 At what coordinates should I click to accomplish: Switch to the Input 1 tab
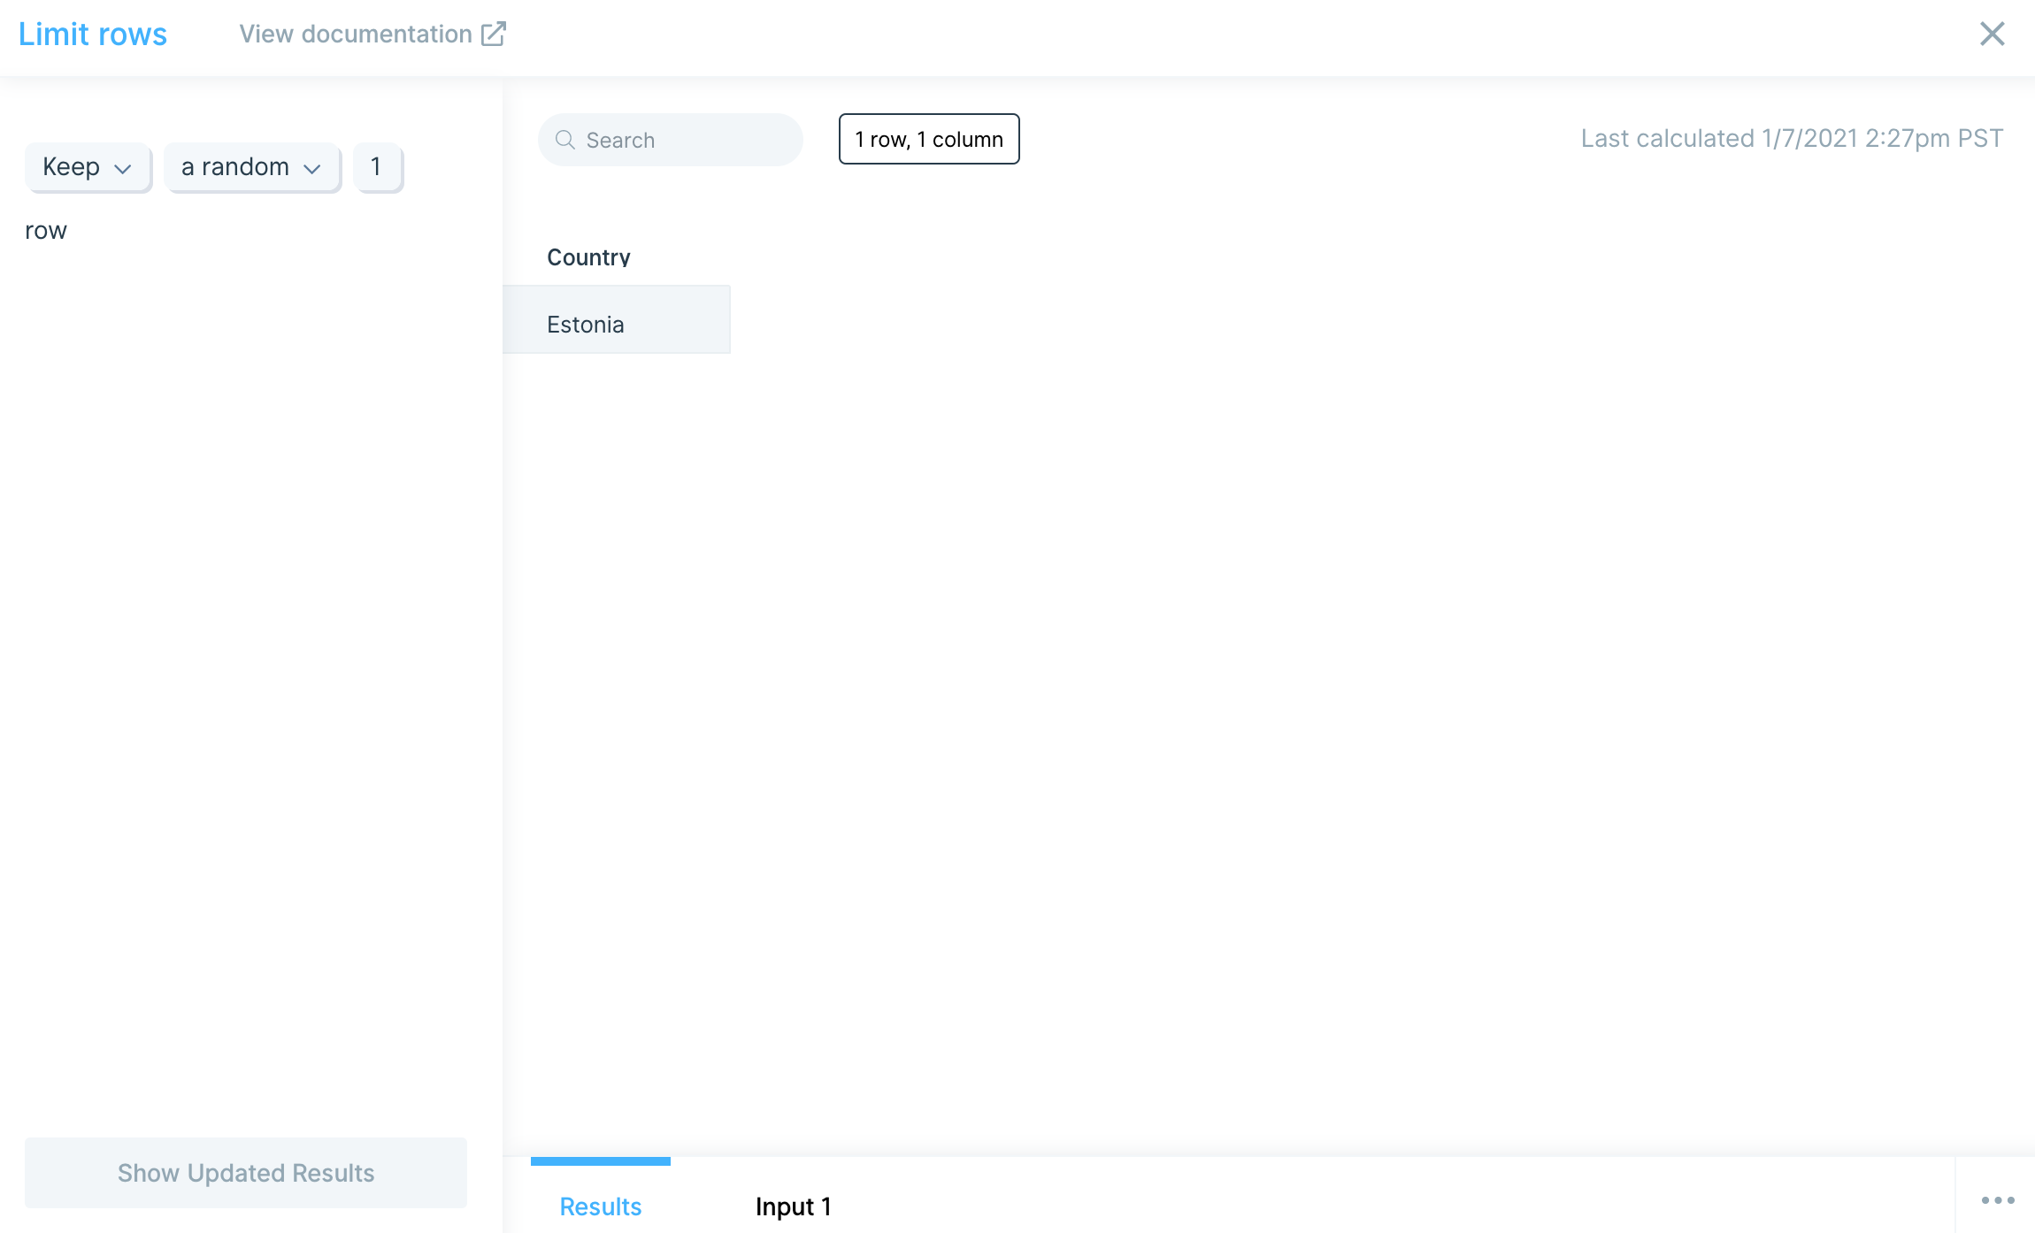pos(793,1206)
